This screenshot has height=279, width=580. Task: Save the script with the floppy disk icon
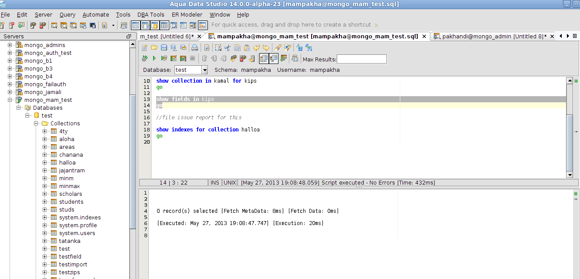pos(164,47)
